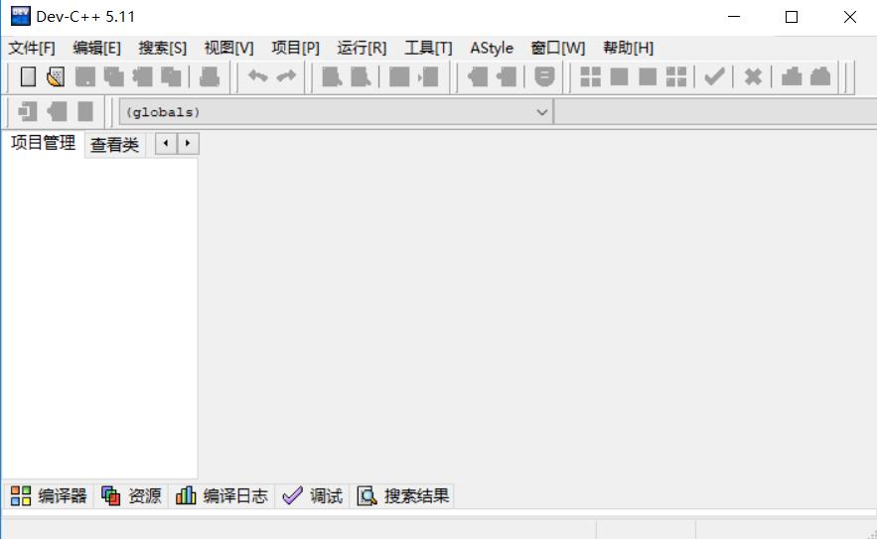Click the greyed-out Save icon

(x=85, y=76)
